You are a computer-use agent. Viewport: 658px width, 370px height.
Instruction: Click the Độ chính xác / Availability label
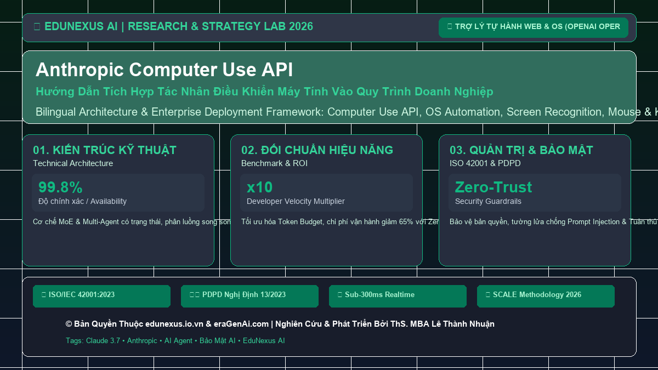coord(82,201)
